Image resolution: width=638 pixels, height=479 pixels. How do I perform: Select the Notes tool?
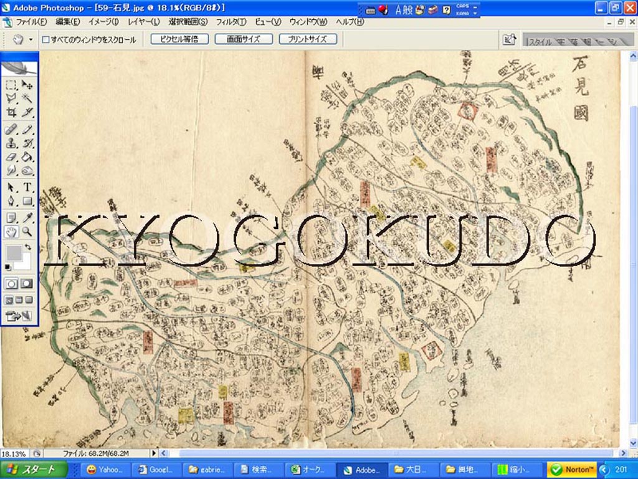click(x=11, y=218)
